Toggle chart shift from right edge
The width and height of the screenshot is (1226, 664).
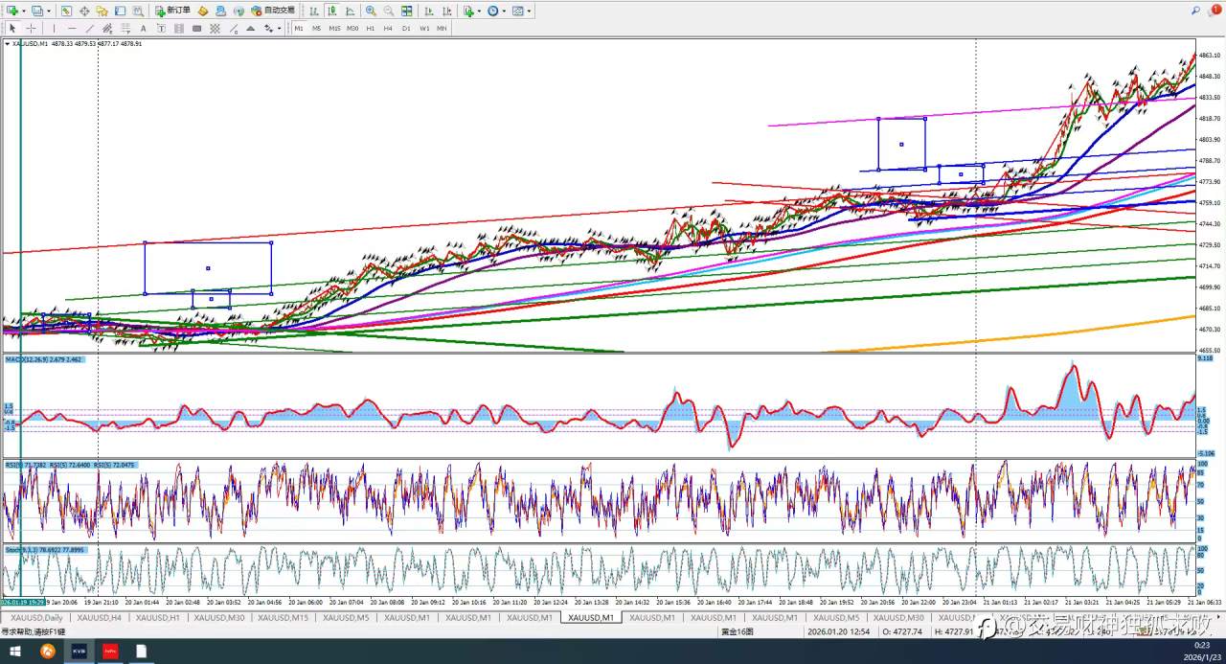446,11
